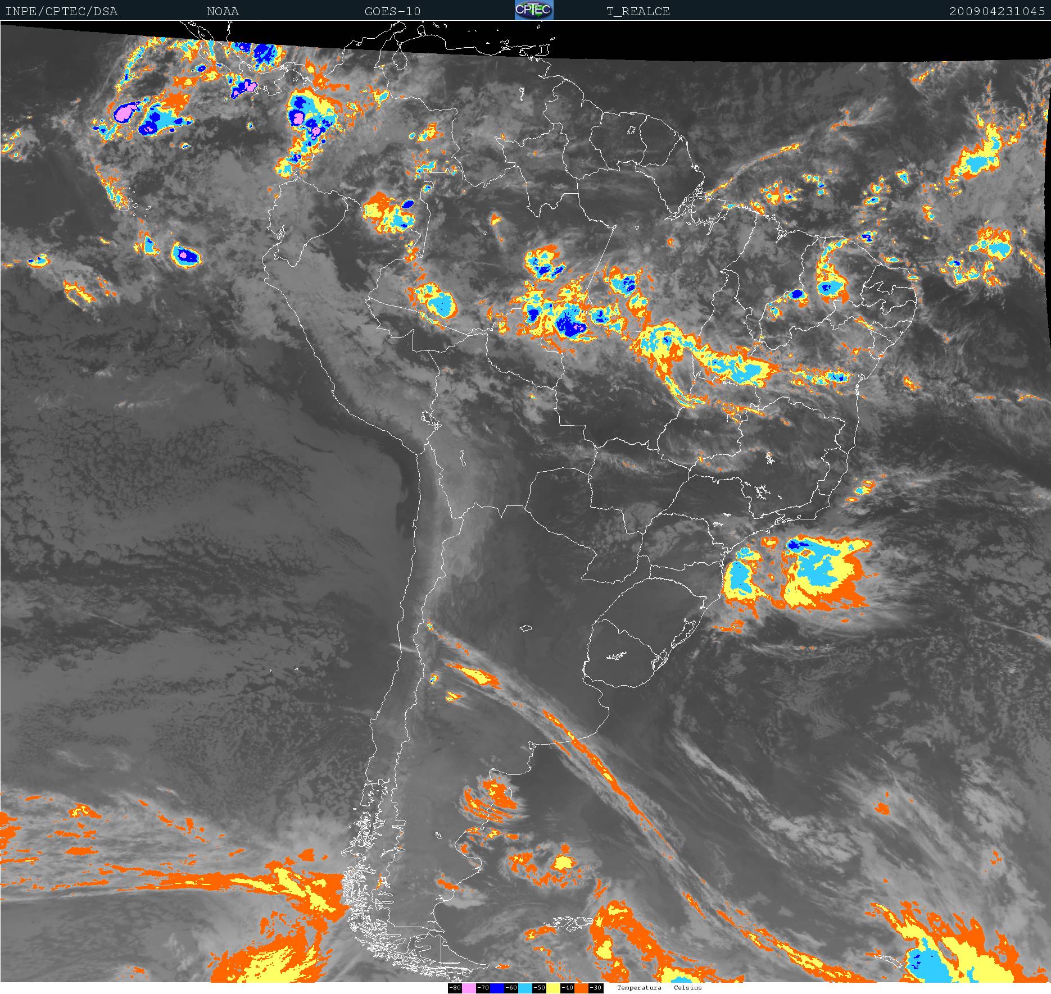Screen dimensions: 1051x994
Task: Click the -30 legend value
Action: point(596,988)
